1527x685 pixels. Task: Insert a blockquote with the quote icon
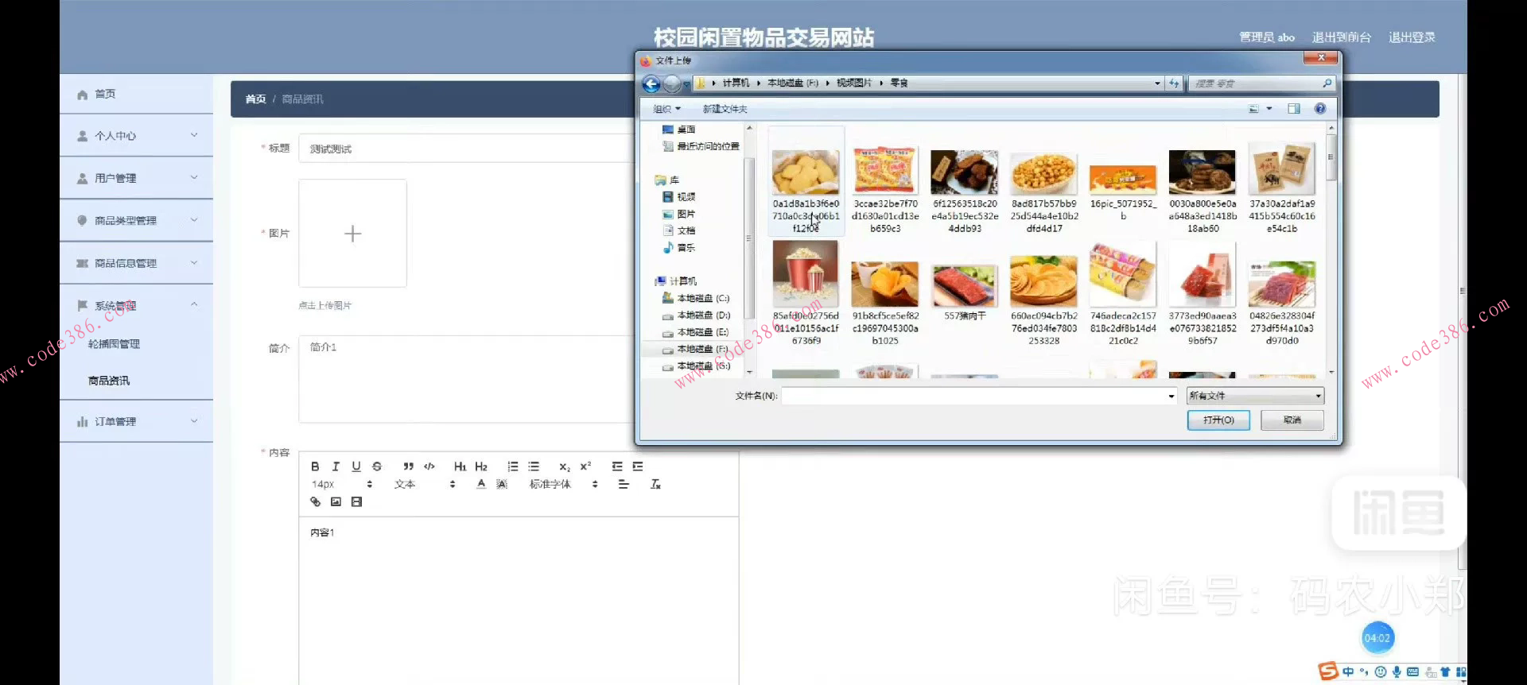tap(408, 466)
